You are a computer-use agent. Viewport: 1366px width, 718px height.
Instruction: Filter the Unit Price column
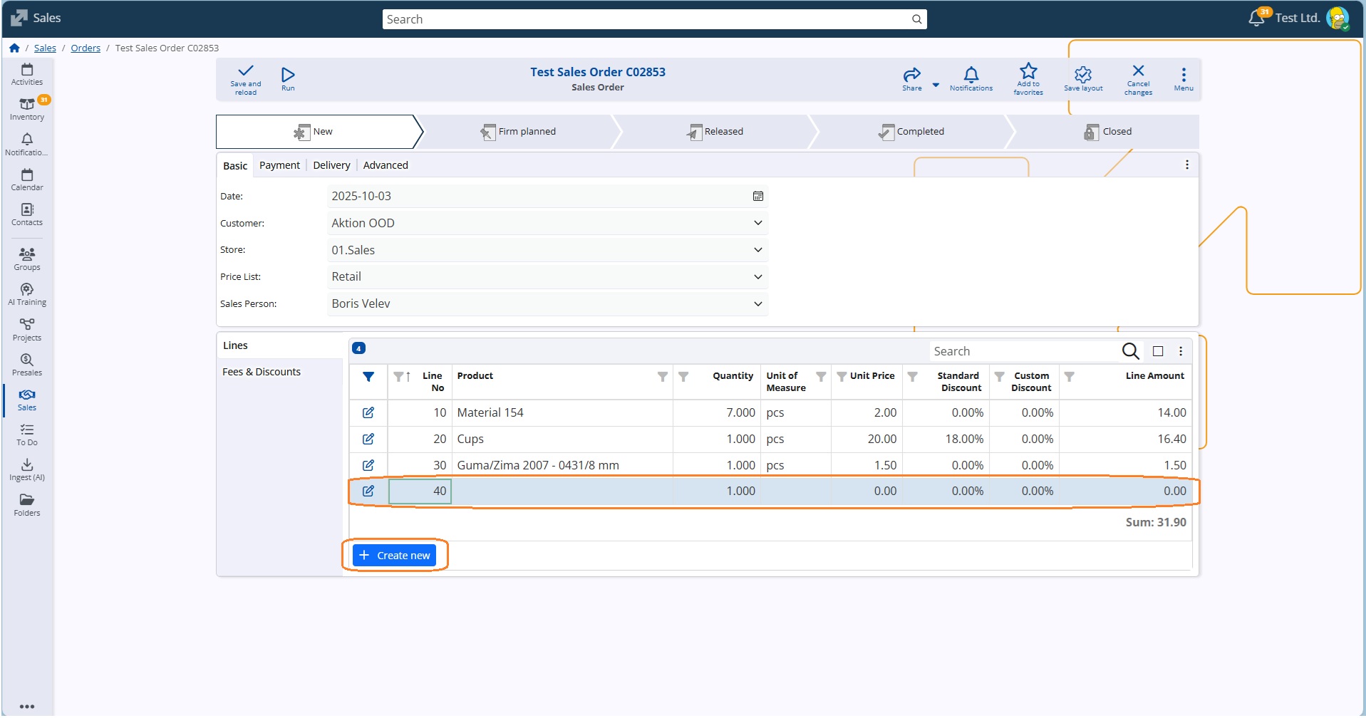click(x=842, y=376)
